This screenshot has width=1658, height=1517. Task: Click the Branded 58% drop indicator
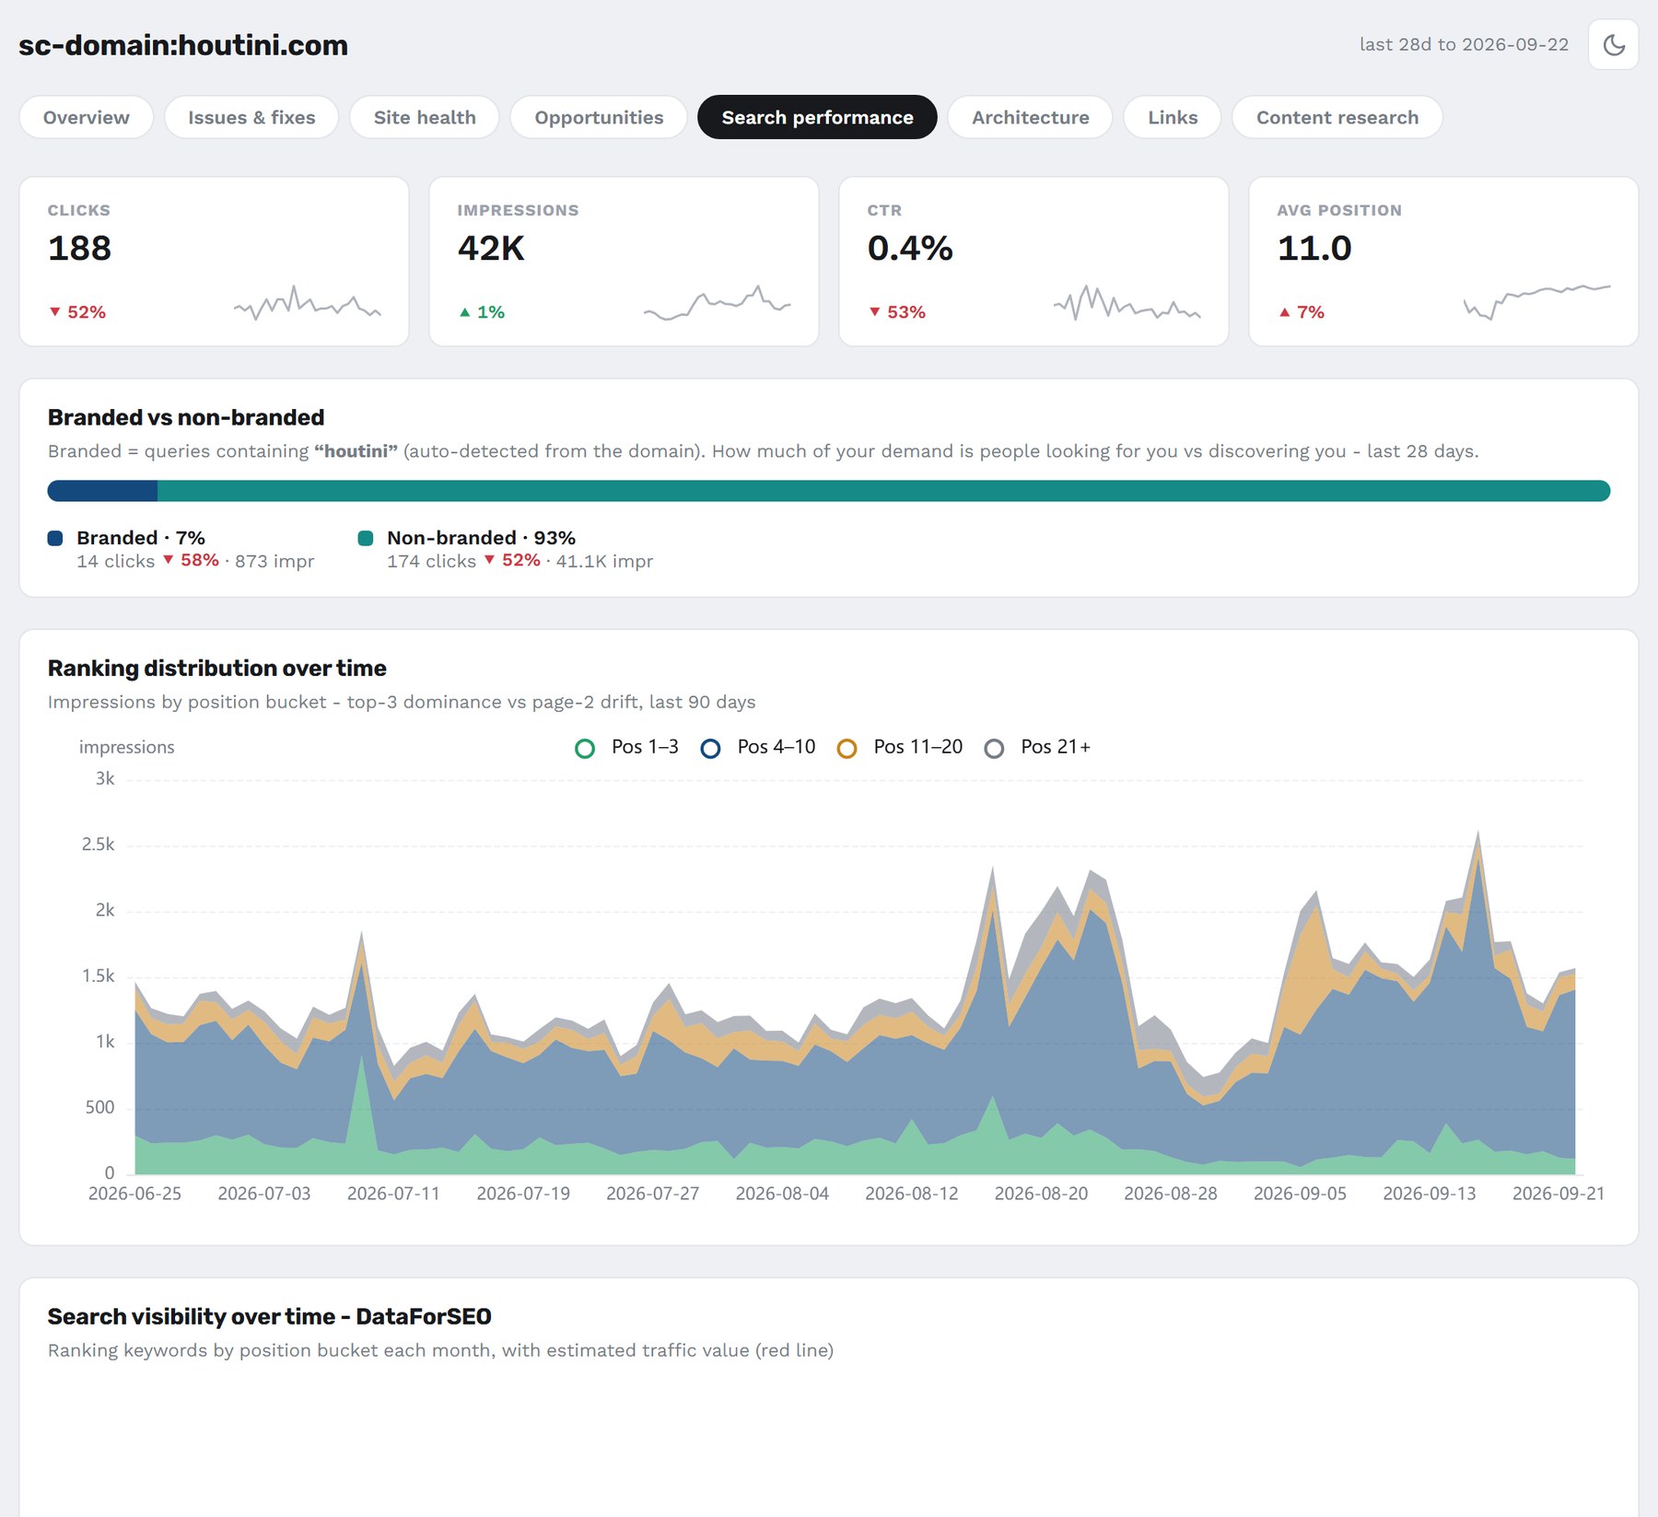pos(191,560)
